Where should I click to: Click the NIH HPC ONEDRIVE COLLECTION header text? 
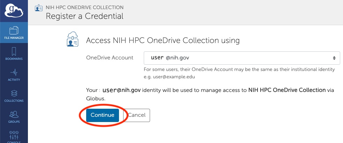tap(84, 7)
